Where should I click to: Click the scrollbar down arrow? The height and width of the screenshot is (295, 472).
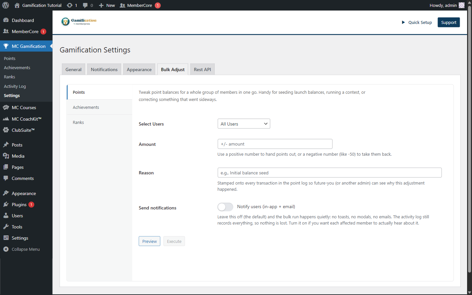[x=469, y=292]
